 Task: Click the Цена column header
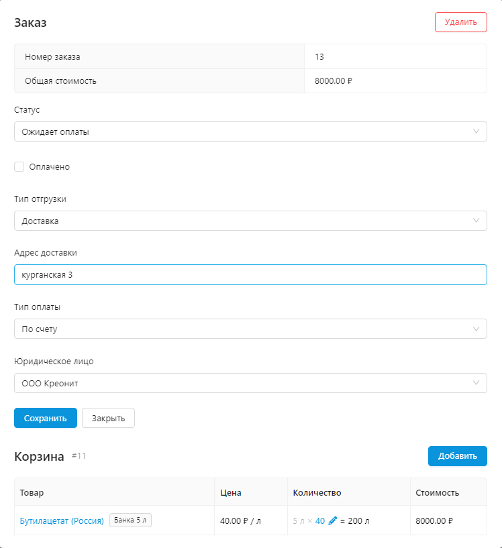point(231,492)
